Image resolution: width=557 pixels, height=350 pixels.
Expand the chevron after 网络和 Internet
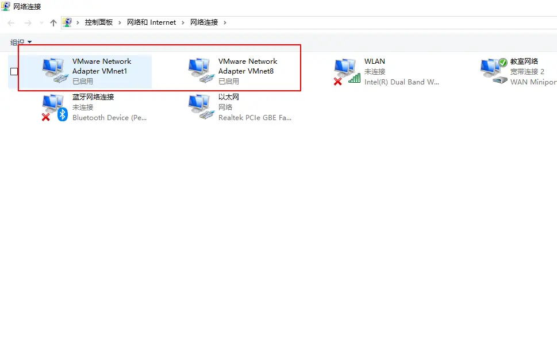pos(183,23)
